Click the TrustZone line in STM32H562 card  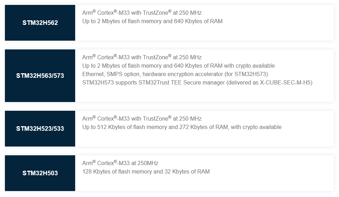coord(142,13)
